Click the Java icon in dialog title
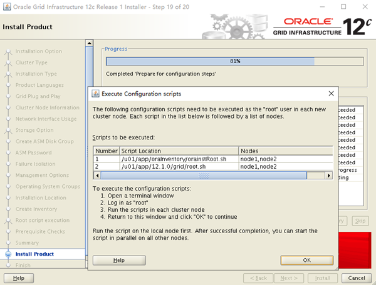376x285 pixels. coord(95,94)
